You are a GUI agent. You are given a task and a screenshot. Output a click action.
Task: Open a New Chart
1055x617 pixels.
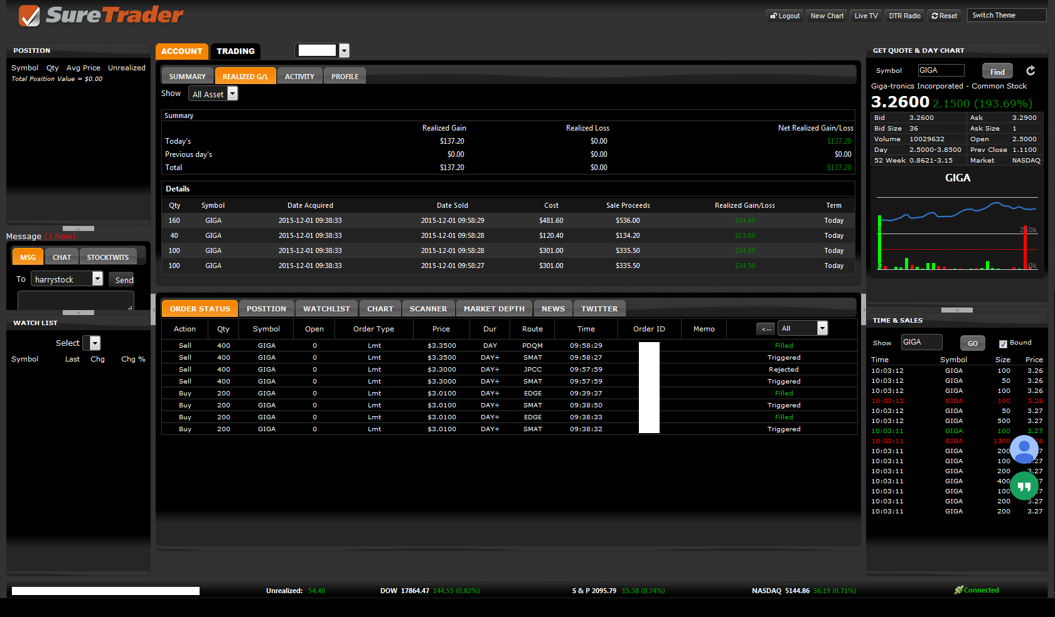[827, 16]
